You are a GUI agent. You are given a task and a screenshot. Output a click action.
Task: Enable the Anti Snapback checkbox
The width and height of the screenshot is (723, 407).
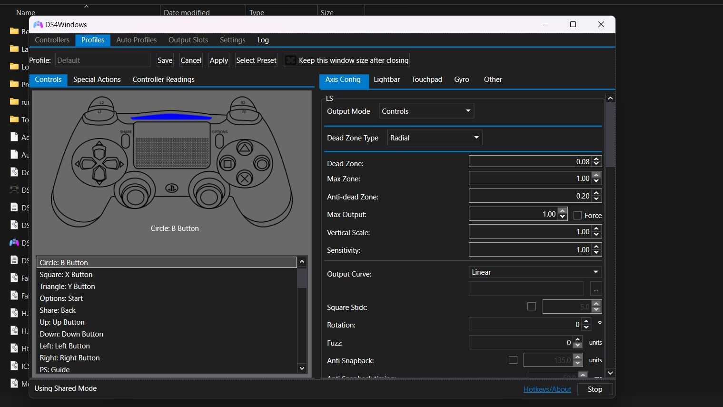513,360
